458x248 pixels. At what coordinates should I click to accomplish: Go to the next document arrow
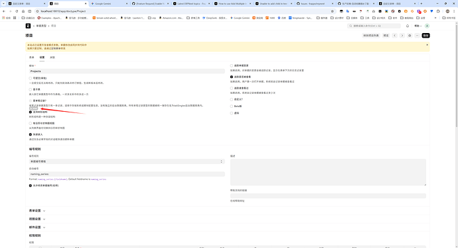click(402, 36)
